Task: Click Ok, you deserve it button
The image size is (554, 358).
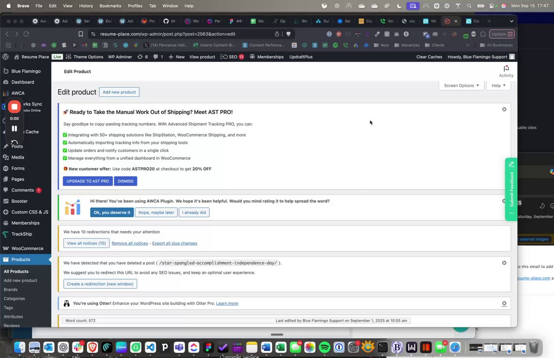Action: point(112,212)
